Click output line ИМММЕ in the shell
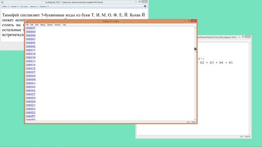The image size is (262, 147). click(31, 47)
